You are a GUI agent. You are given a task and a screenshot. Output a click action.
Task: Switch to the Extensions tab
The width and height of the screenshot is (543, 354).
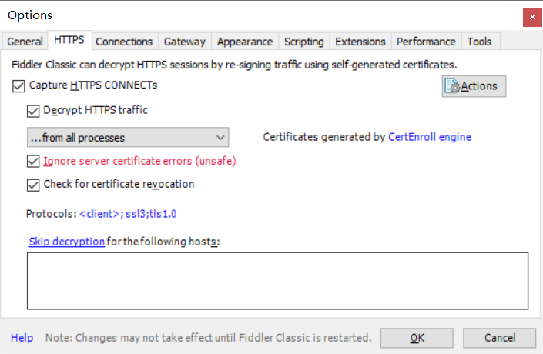360,42
